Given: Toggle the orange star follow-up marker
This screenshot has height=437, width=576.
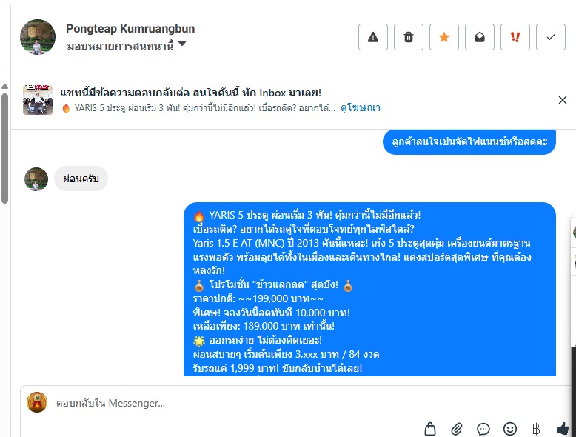Looking at the screenshot, I should click(444, 37).
